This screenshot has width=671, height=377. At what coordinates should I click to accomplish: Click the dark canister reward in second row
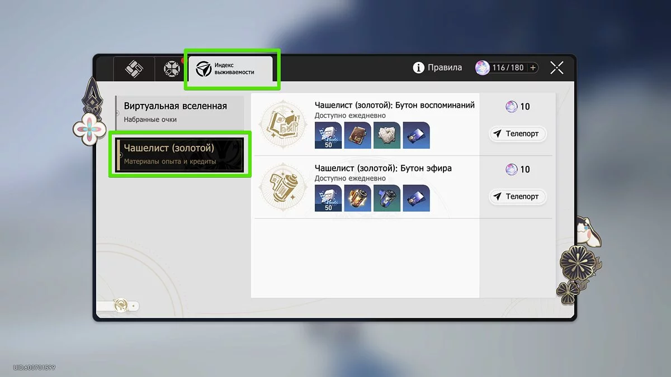point(387,198)
